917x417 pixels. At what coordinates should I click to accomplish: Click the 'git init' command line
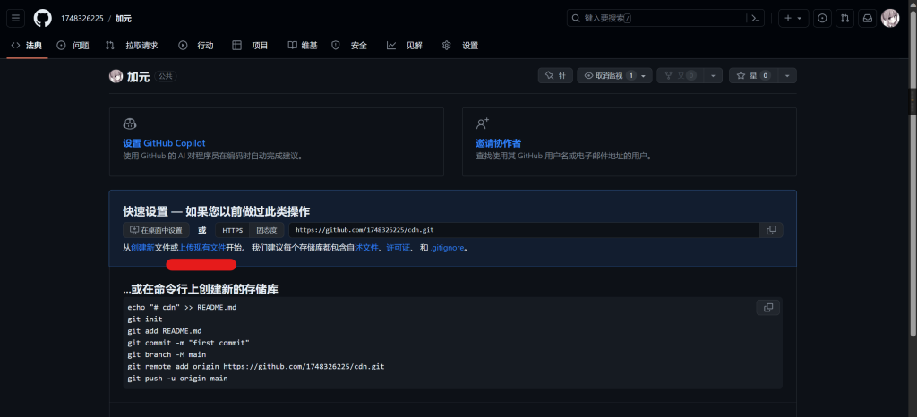coord(145,319)
